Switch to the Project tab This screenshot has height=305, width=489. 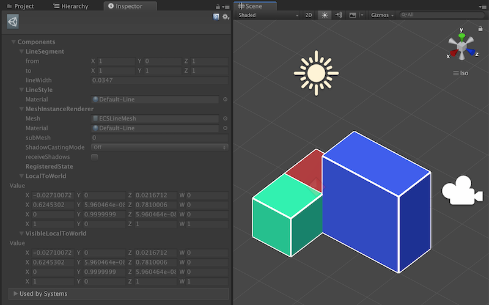[20, 6]
